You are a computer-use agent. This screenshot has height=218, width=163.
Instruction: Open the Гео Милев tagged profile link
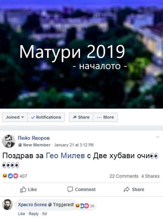coord(65,156)
